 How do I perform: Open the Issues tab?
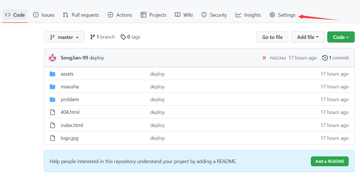[44, 15]
